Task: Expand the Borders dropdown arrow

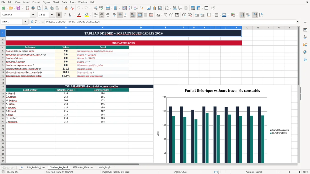Action: point(213,15)
